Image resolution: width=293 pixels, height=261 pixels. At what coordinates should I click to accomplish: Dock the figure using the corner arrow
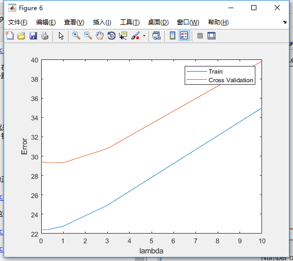(284, 22)
